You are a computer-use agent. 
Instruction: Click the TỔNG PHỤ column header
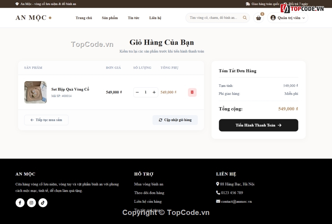point(169,68)
